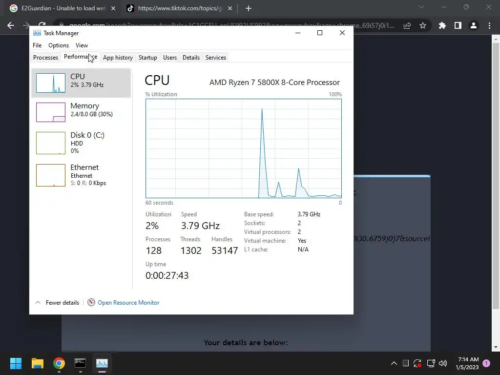Bookmark the page with the star icon
Viewport: 500px width, 375px height.
(x=423, y=25)
